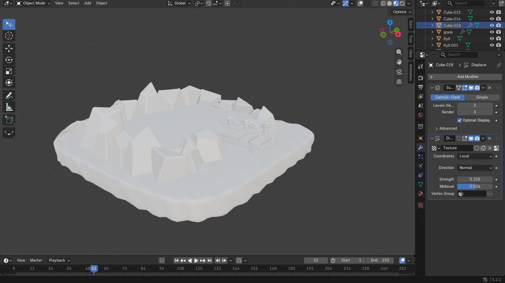
Task: Switch perspective/orthographic grid icon
Action: point(399,82)
